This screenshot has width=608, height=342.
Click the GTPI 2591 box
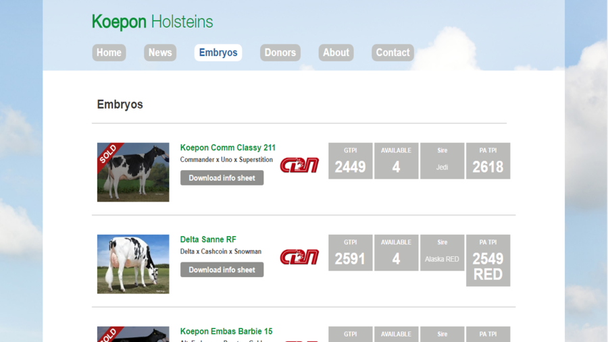point(351,252)
